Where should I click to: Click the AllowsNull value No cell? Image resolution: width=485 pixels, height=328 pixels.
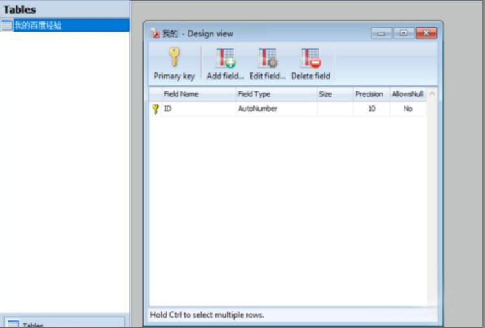[407, 109]
